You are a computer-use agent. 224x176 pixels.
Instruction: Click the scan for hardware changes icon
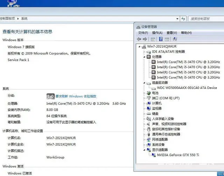click(175, 39)
